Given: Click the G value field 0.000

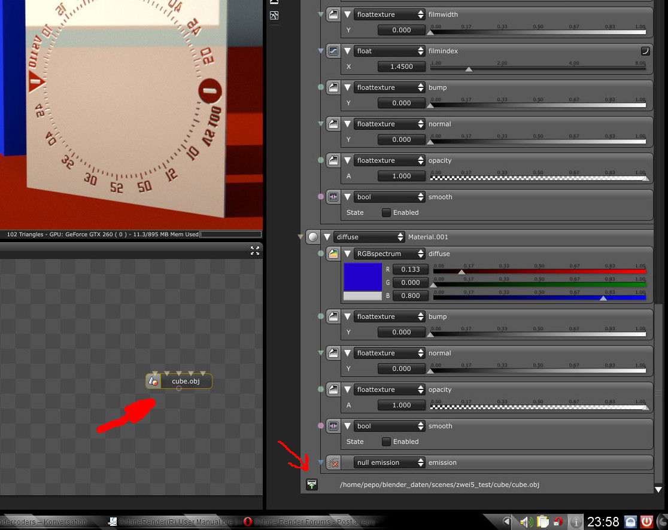Looking at the screenshot, I should coord(410,283).
